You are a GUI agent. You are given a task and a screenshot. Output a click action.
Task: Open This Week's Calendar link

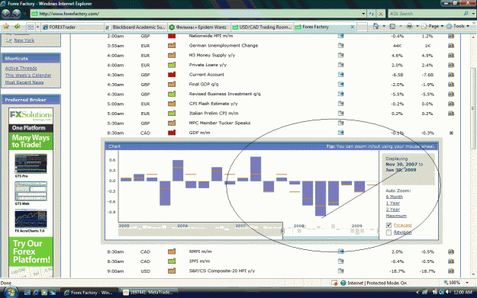click(x=28, y=75)
